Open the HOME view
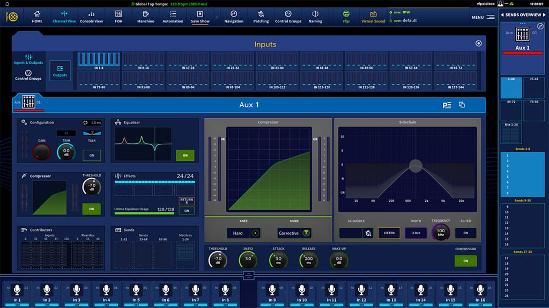This screenshot has height=308, width=549. [37, 17]
